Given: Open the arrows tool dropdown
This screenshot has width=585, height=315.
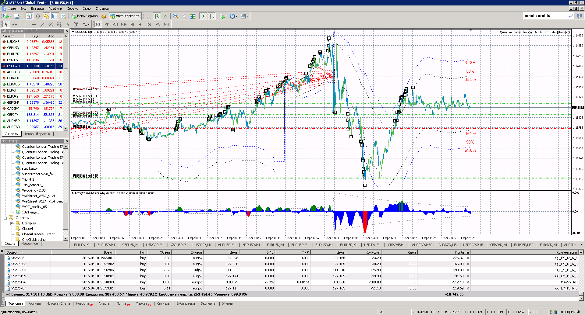Looking at the screenshot, I should tap(89, 24).
